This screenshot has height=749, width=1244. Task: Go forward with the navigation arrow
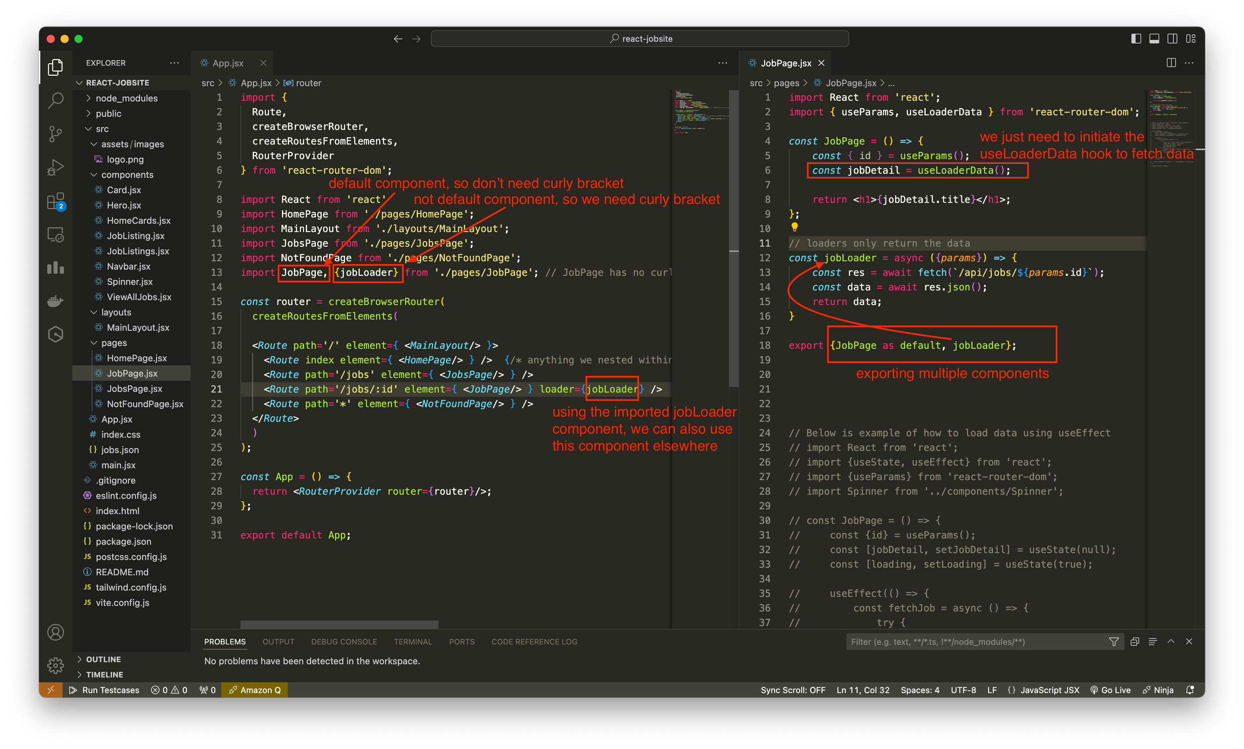coord(417,39)
